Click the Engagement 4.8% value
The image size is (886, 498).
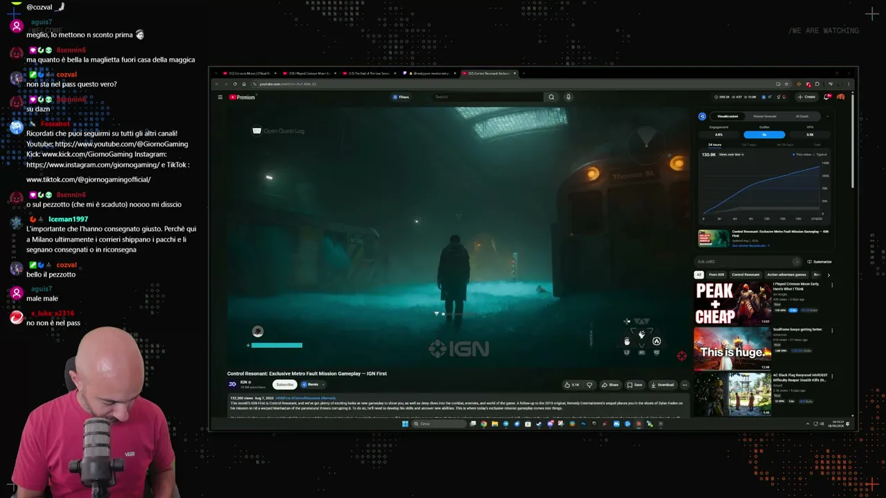pyautogui.click(x=718, y=134)
